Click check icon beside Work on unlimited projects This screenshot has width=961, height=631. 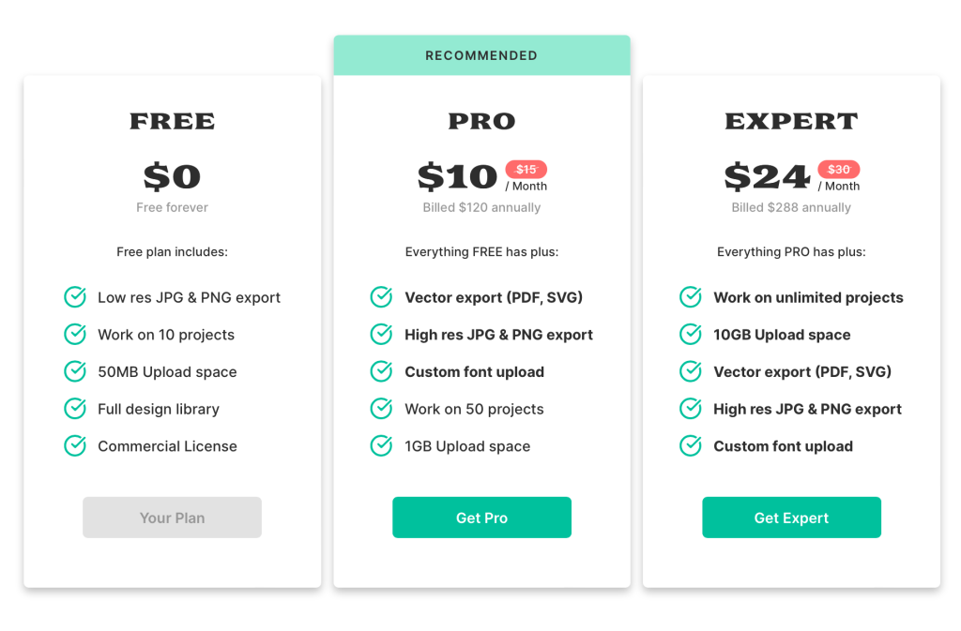coord(691,297)
